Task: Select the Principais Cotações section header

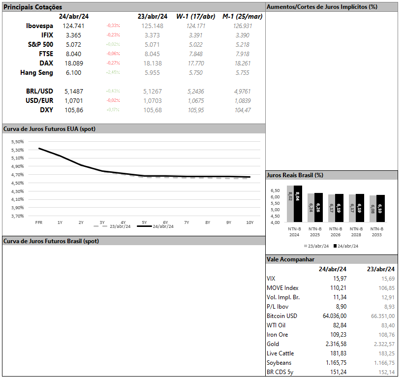Action: (33, 7)
